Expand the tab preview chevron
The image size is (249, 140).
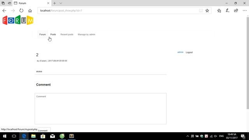pyautogui.click(x=61, y=3)
